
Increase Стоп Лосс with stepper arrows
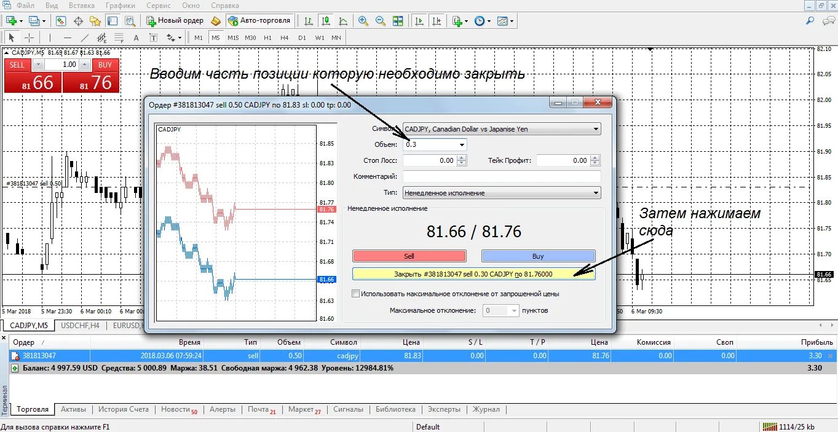coord(462,157)
